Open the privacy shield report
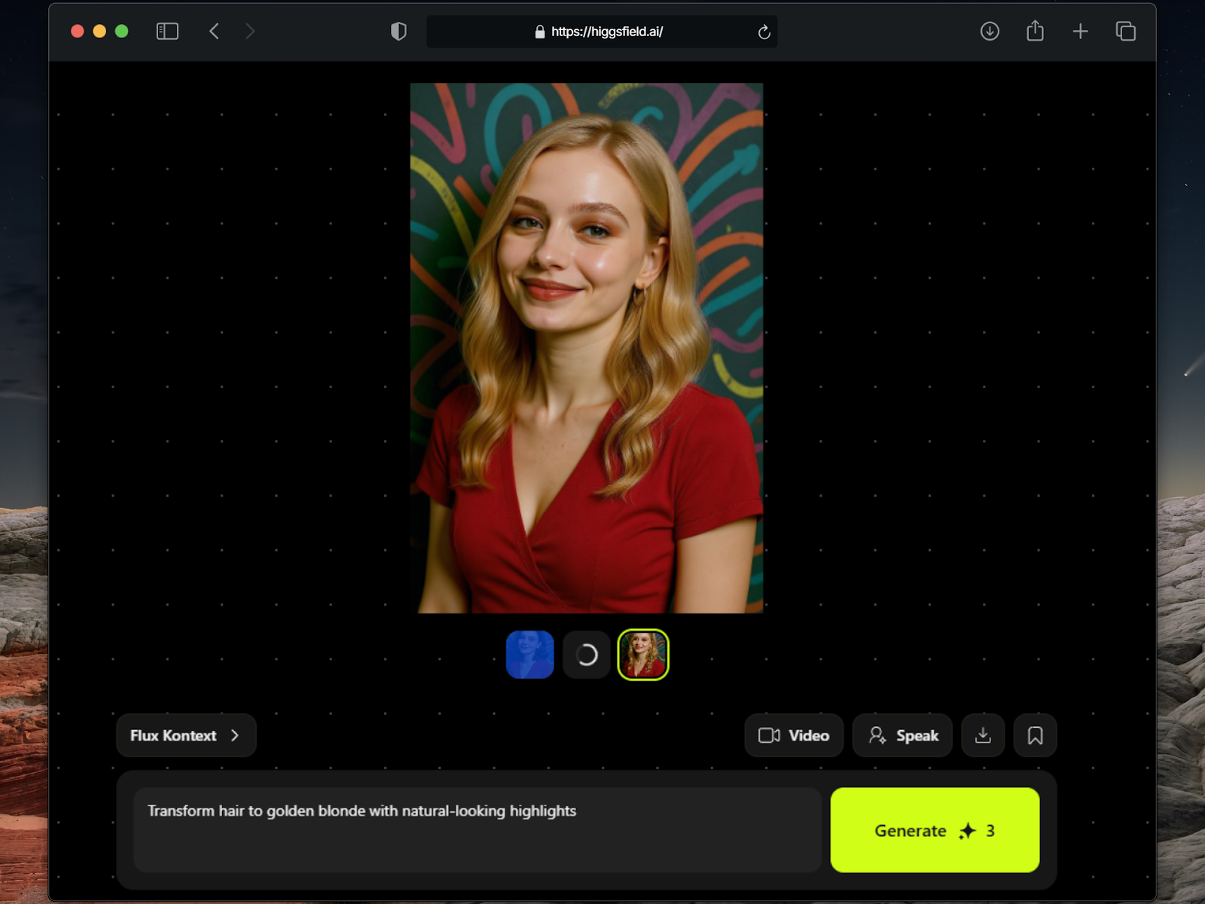Viewport: 1205px width, 904px height. (x=398, y=32)
